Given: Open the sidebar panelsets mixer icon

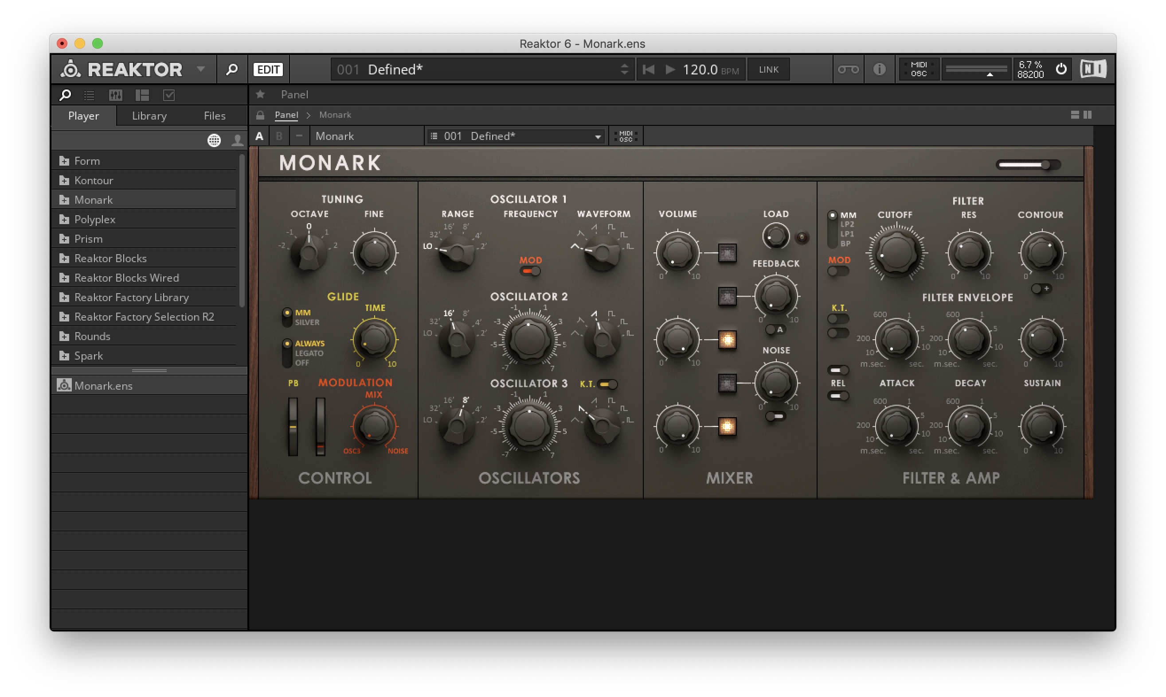Looking at the screenshot, I should (115, 95).
